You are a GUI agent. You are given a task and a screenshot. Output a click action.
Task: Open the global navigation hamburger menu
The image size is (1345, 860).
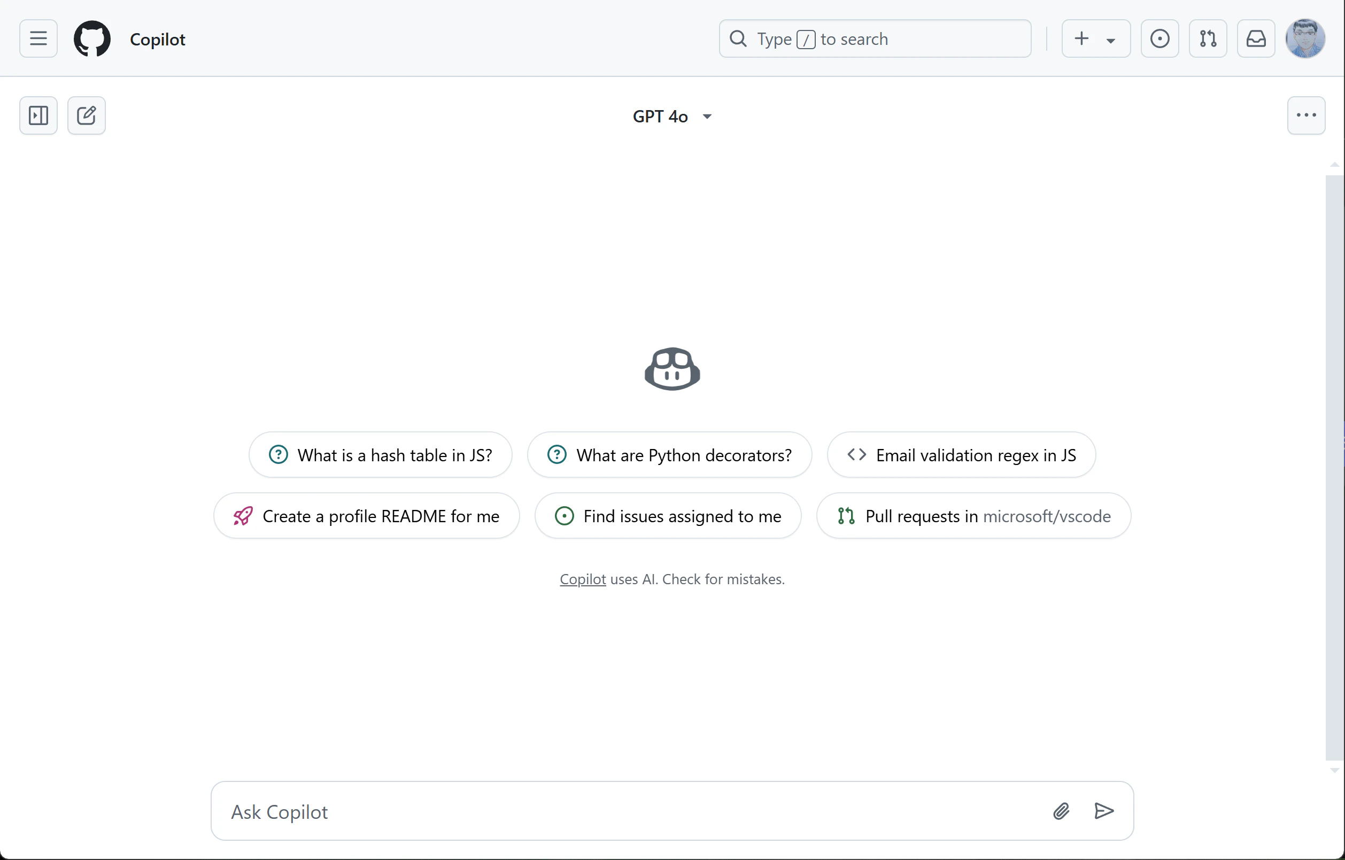[38, 38]
